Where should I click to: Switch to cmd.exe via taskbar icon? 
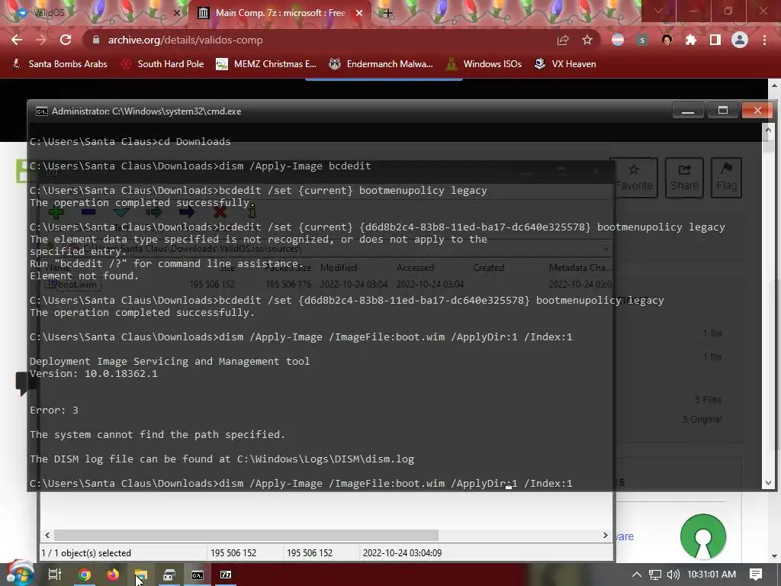[x=198, y=575]
